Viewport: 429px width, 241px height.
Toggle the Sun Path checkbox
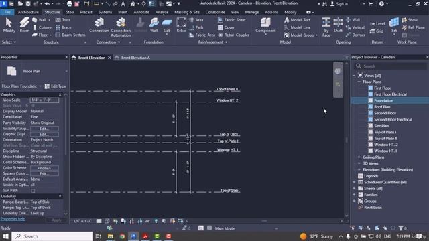33,191
